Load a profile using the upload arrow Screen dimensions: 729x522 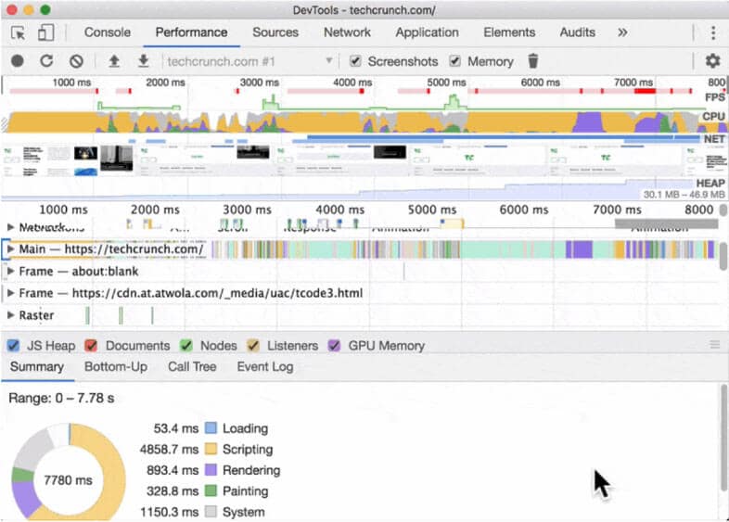point(114,61)
